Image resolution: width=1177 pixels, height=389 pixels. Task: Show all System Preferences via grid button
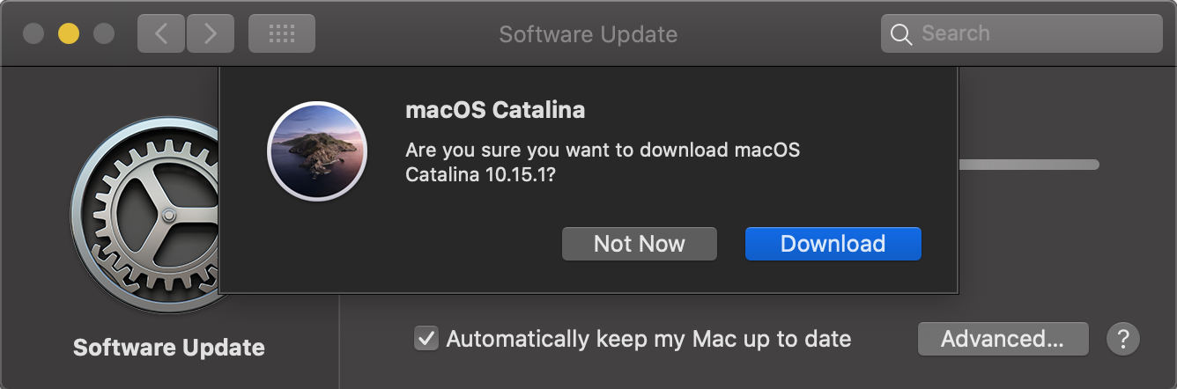(x=281, y=34)
